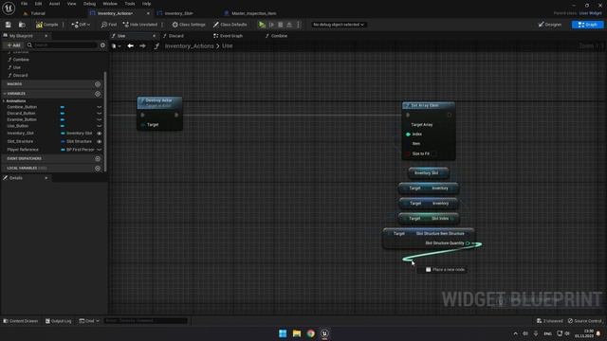This screenshot has width=607, height=341.
Task: Navigate forward in graph history
Action: pos(143,46)
